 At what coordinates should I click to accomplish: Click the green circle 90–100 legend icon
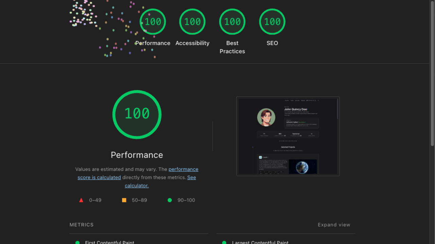point(170,200)
